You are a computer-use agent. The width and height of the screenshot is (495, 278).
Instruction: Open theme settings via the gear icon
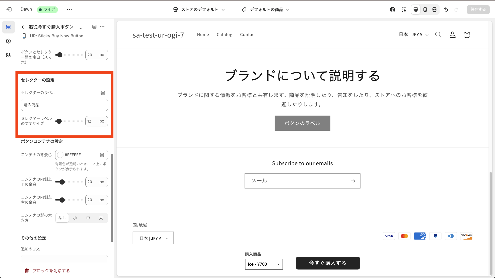[x=8, y=41]
